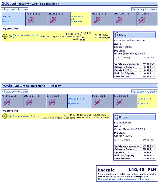Go to previous week for outbound flights

click(x=15, y=9)
